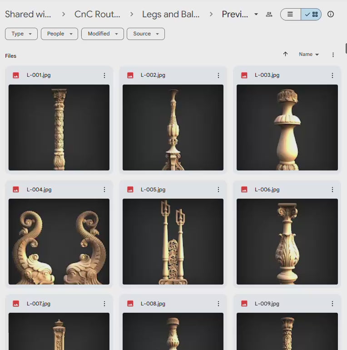Select the L-004.jpg dolphin carving thumbnail
This screenshot has height=350, width=347.
tap(59, 241)
